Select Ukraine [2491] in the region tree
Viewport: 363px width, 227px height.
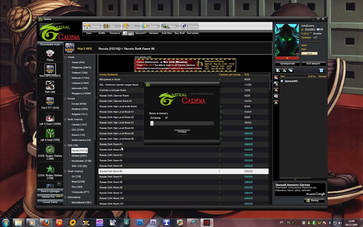tap(79, 156)
